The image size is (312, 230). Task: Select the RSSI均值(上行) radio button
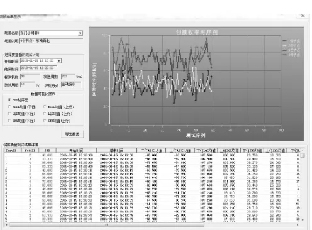[x=45, y=107]
